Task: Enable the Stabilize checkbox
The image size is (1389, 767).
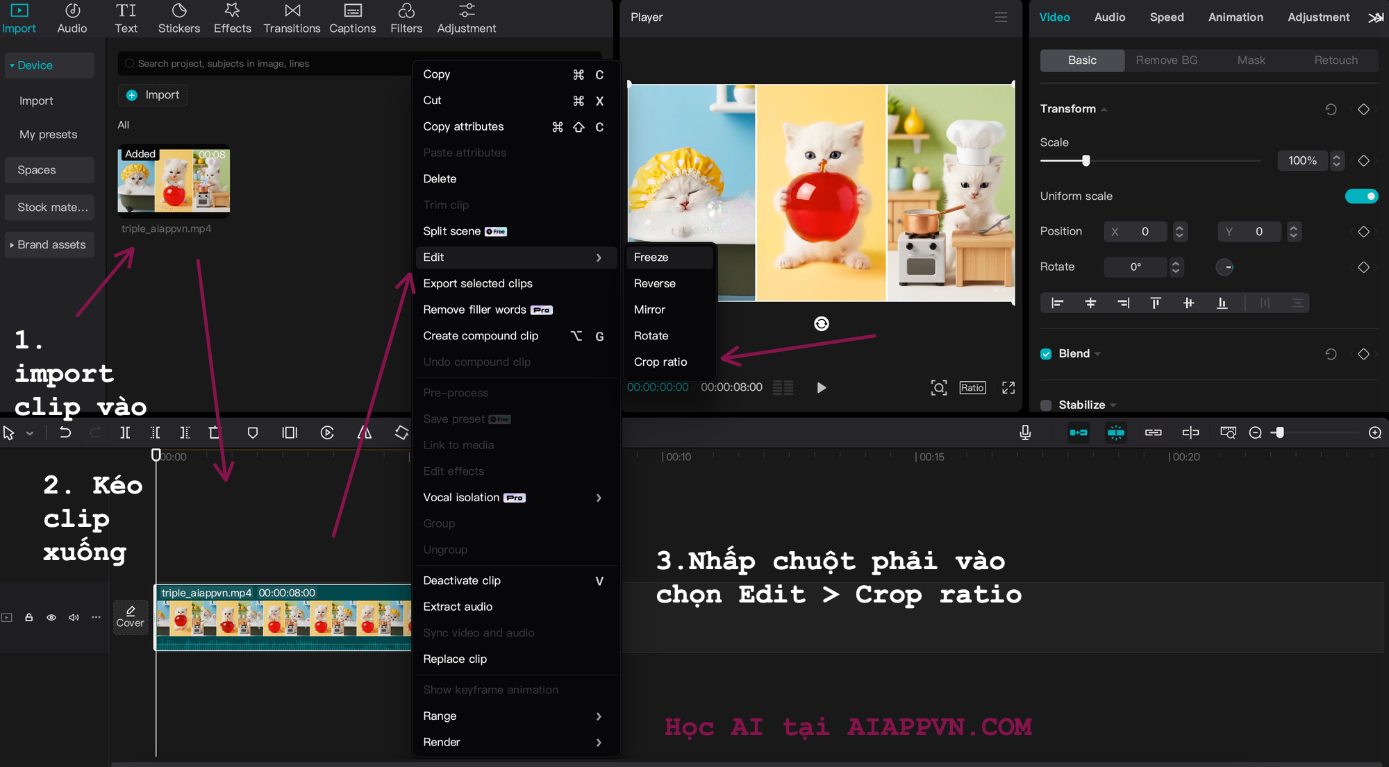Action: (x=1046, y=405)
